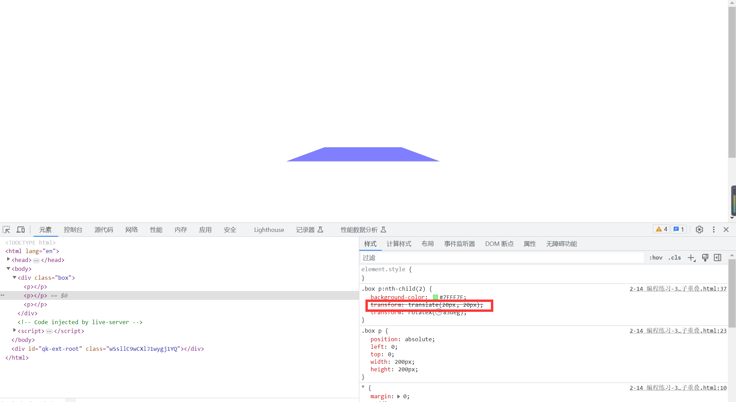Expand the script element node
The image size is (736, 402).
point(15,330)
